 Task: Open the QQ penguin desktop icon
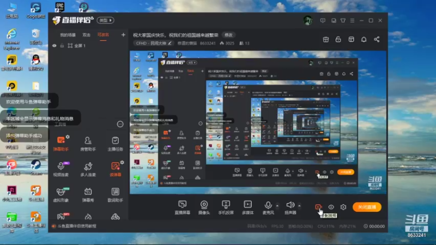click(x=36, y=62)
